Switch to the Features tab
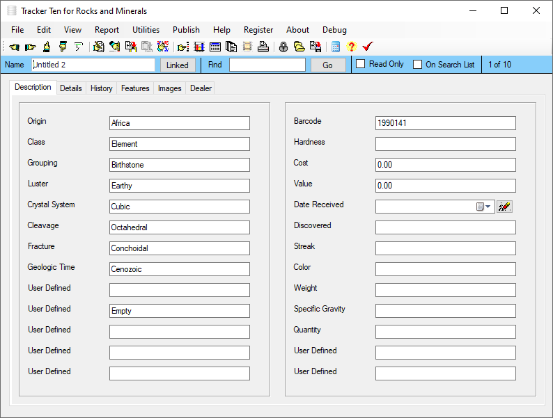The width and height of the screenshot is (553, 418). [x=135, y=88]
